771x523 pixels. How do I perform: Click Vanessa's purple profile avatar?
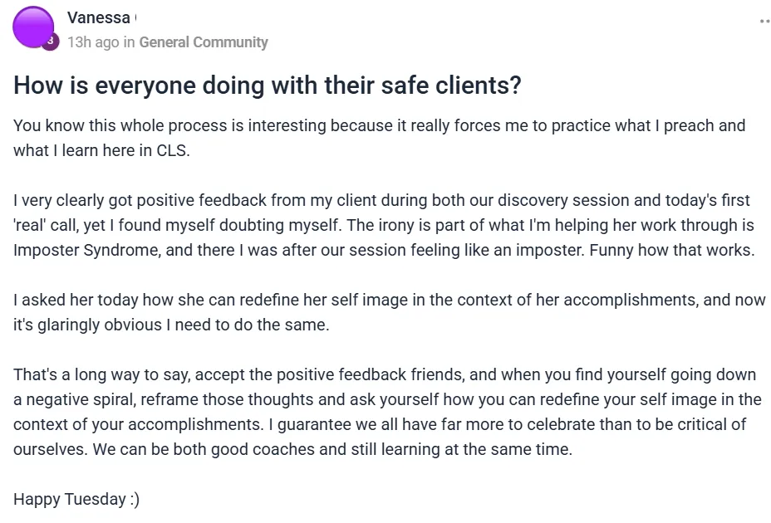[33, 27]
